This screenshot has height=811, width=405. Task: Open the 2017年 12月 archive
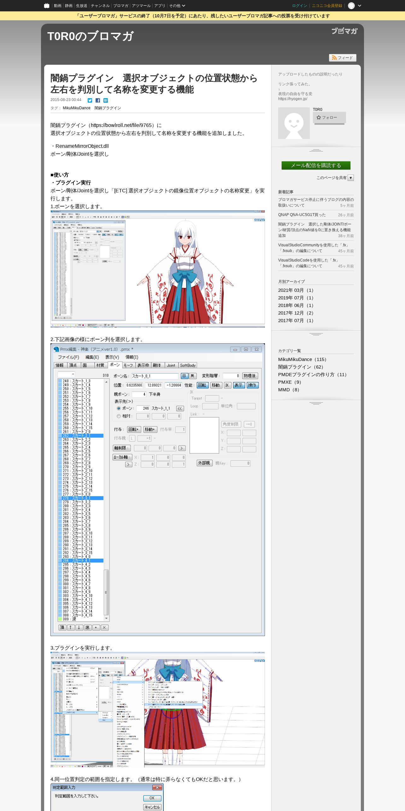click(296, 313)
